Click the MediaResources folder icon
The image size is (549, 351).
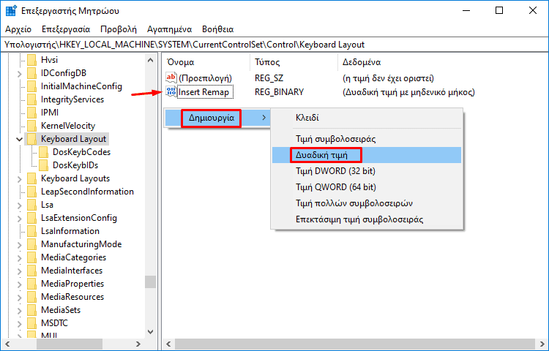32,297
